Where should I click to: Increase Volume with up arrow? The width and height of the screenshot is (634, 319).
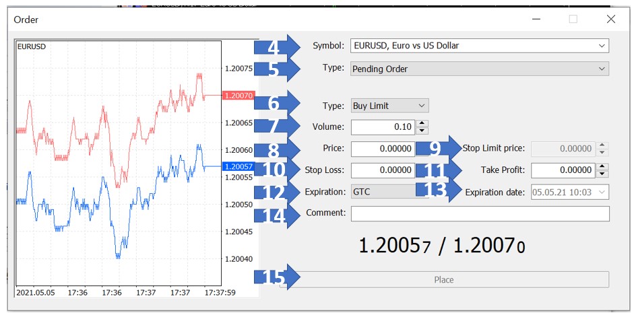(x=422, y=124)
